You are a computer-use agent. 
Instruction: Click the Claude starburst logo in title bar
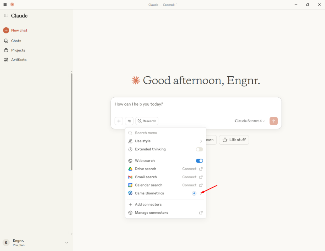(12, 4)
